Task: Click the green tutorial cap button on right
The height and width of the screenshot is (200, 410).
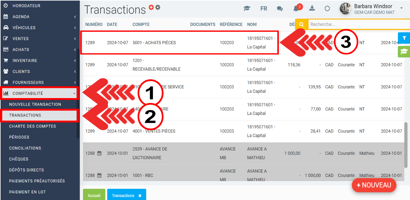Action: (x=404, y=52)
